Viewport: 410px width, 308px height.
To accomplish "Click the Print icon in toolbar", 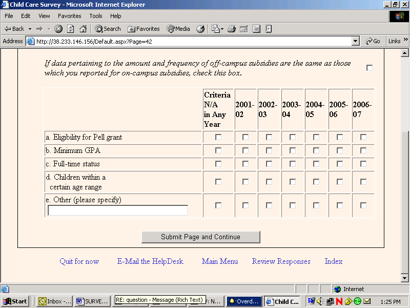I will pos(232,29).
